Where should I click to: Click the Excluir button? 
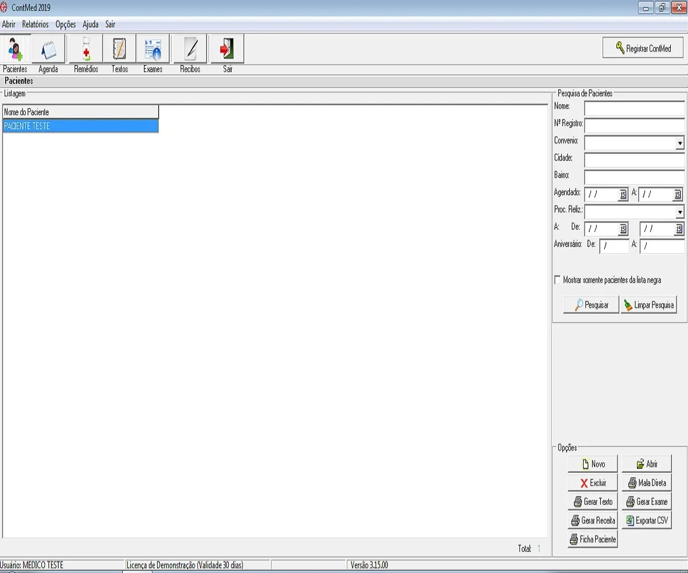pos(593,483)
